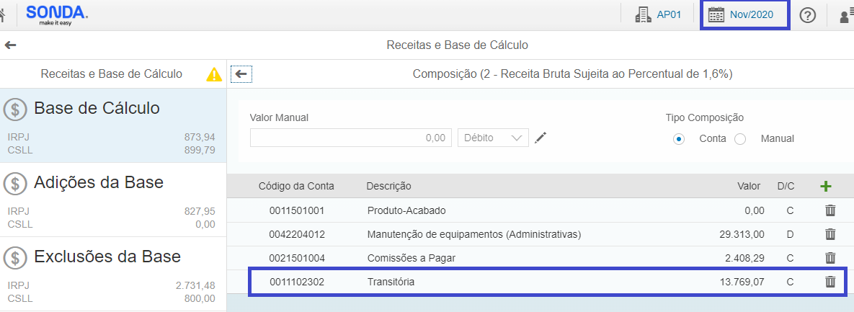Open the help question mark icon
854x312 pixels.
point(808,15)
